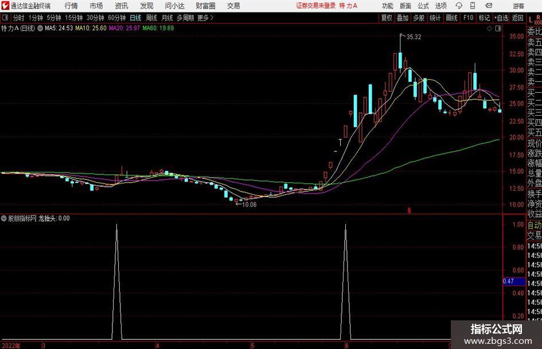Click the 龙抬头: 0.00 indicator value
Viewport: 542px width, 349px height.
pyautogui.click(x=54, y=218)
